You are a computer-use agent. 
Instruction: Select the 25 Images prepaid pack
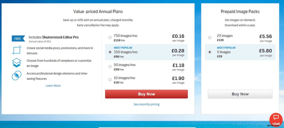coord(210,38)
